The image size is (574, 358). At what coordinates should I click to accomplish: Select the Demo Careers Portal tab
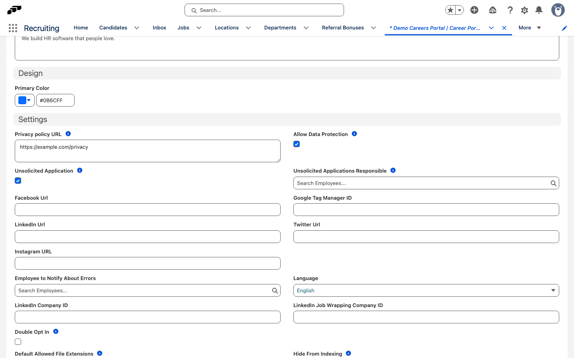click(x=435, y=28)
